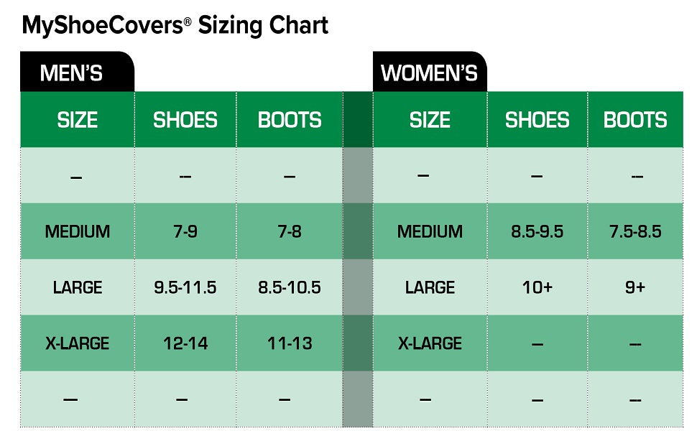Viewport: 697px width, 431px height.
Task: Select the men's SIZE column header
Action: 78,120
